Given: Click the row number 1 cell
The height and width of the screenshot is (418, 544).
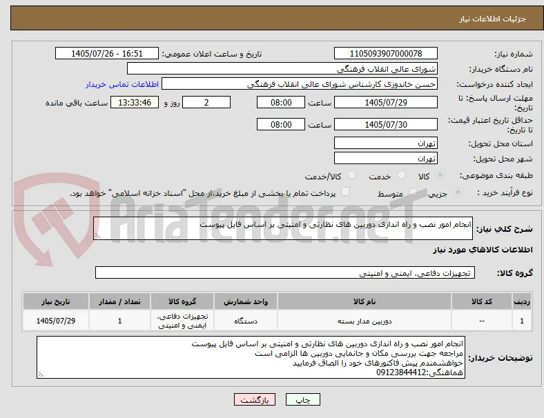Looking at the screenshot, I should pyautogui.click(x=522, y=321).
